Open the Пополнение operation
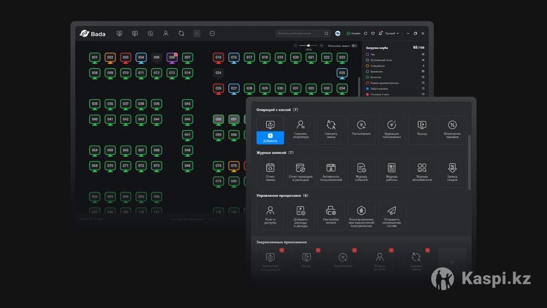Image resolution: width=547 pixels, height=308 pixels. 361,130
